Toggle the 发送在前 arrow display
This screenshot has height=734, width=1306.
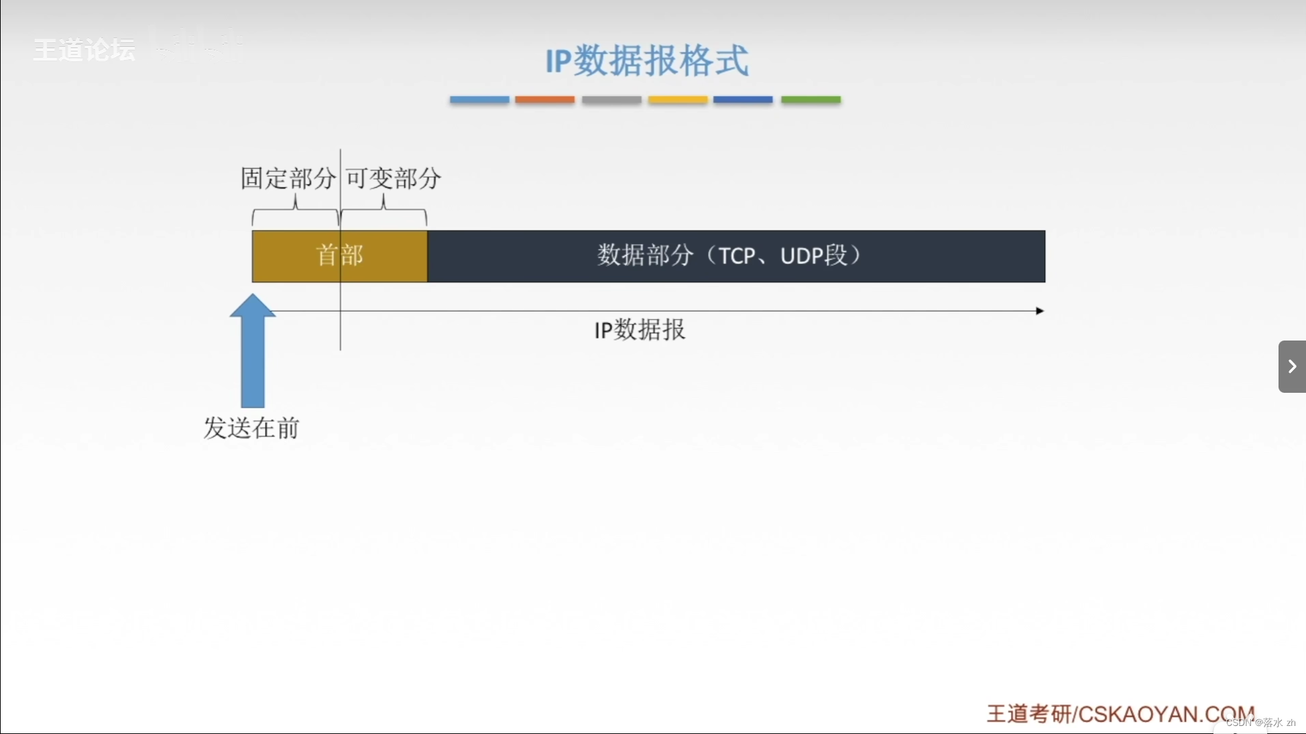coord(252,349)
